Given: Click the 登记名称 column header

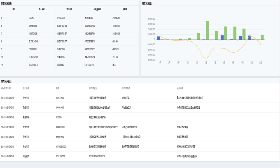Looking at the screenshot, I should coord(26,88).
